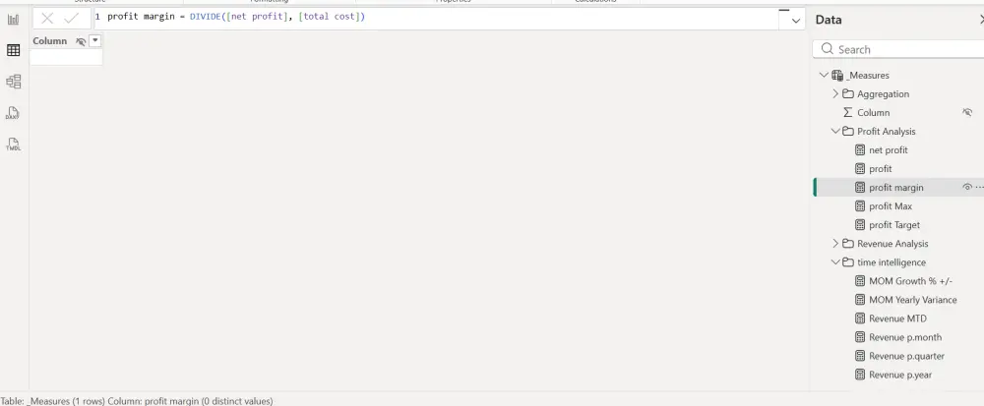Click the profit Target calculator icon
Viewport: 984px width, 406px height.
pos(860,224)
